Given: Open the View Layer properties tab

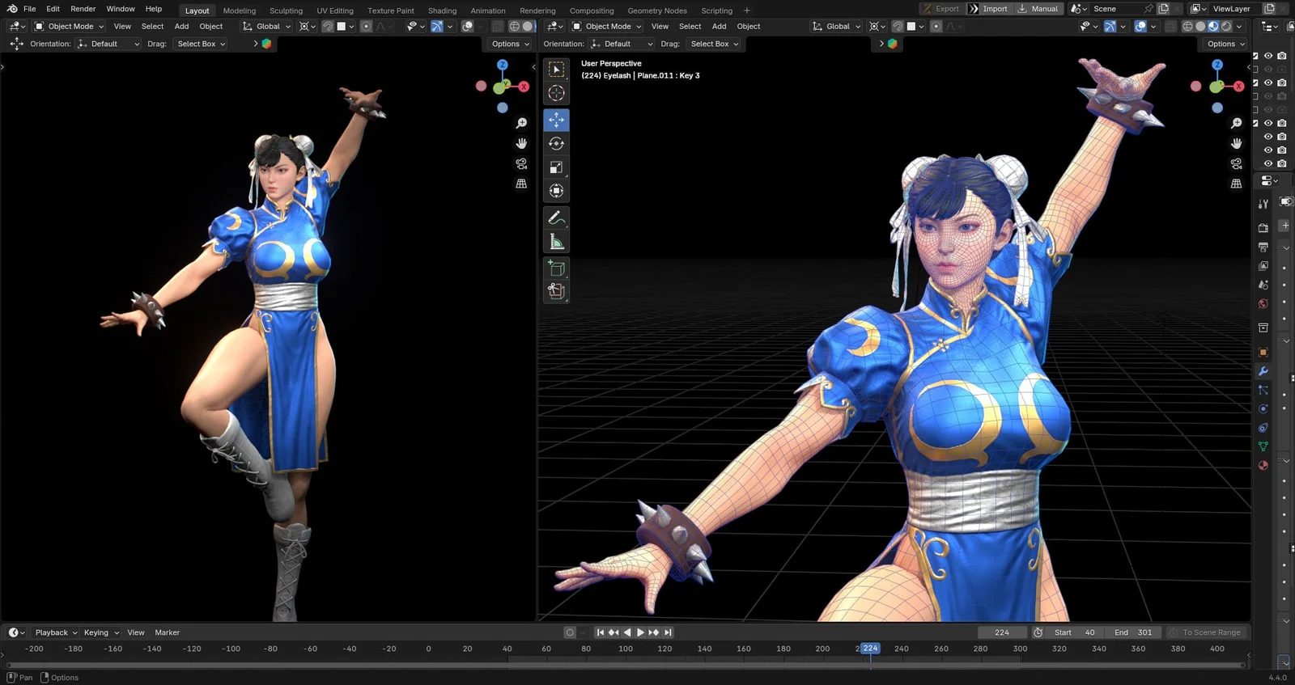Looking at the screenshot, I should (1263, 266).
